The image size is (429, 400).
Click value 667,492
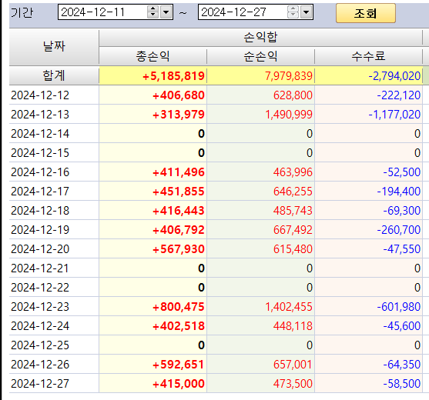point(293,230)
